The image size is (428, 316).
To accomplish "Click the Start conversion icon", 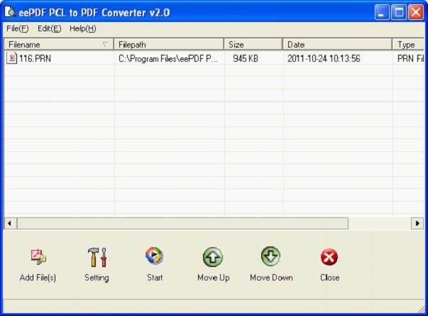I will point(154,256).
